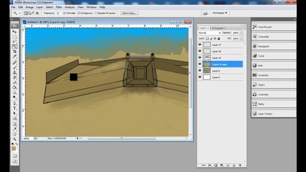Select the Notes tool

(x=14, y=124)
